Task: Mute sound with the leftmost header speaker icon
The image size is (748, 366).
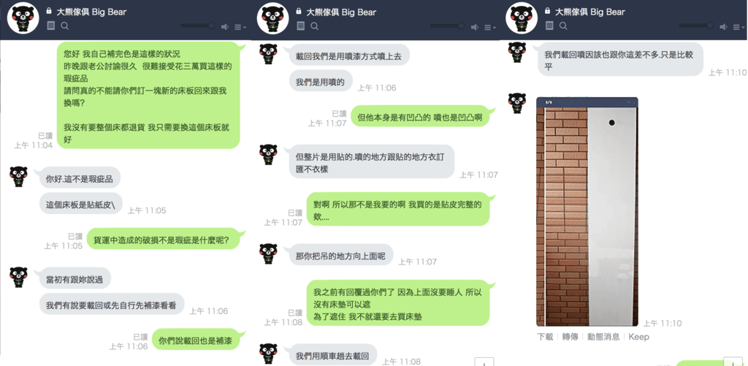Action: pos(225,27)
